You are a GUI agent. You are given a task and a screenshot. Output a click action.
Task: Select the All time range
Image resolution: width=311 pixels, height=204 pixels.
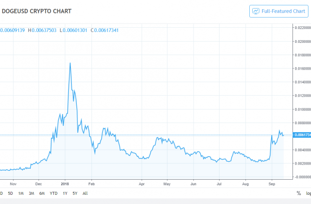point(85,193)
